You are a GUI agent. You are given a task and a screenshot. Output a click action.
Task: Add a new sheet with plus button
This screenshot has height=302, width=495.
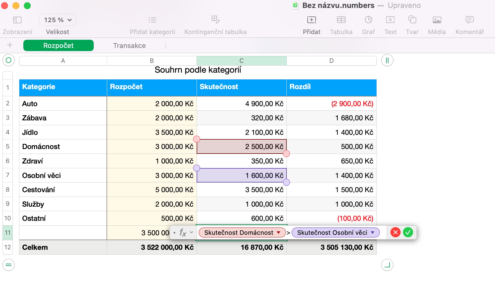coord(10,45)
